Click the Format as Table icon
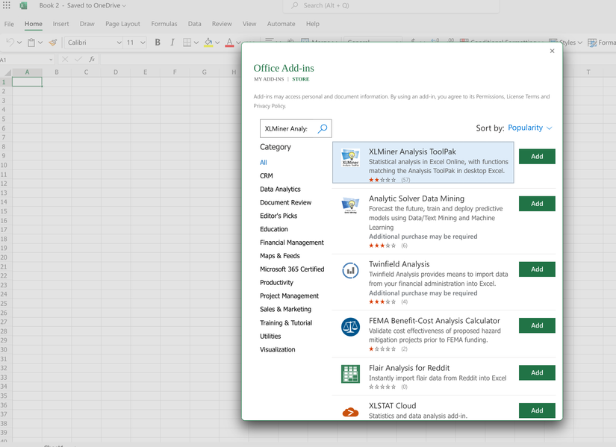The width and height of the screenshot is (616, 447). click(592, 43)
